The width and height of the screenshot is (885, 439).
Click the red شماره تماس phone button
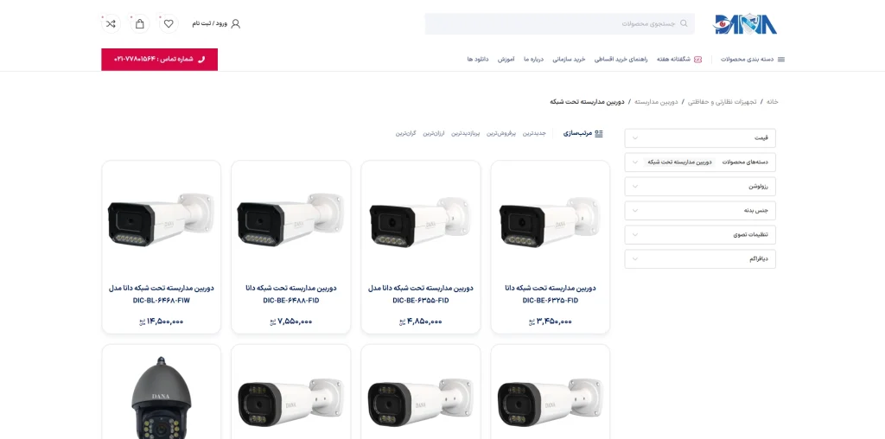(159, 60)
